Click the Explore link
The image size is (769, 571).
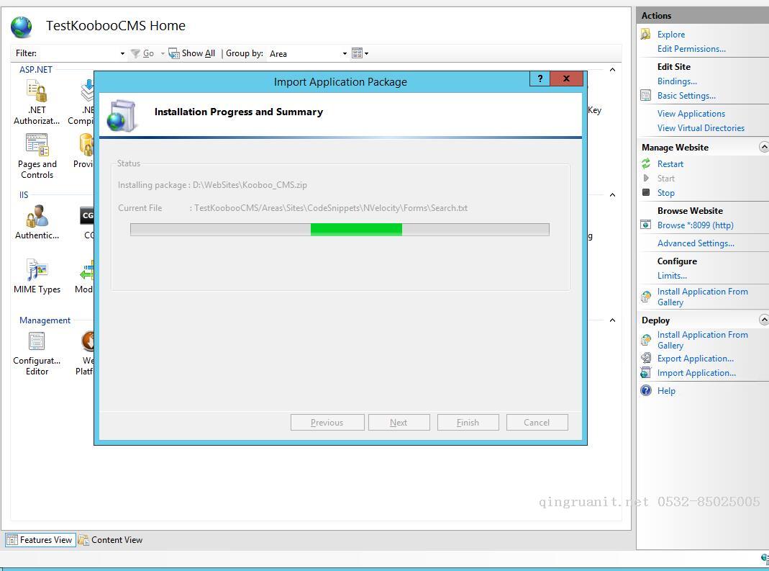[x=671, y=35]
